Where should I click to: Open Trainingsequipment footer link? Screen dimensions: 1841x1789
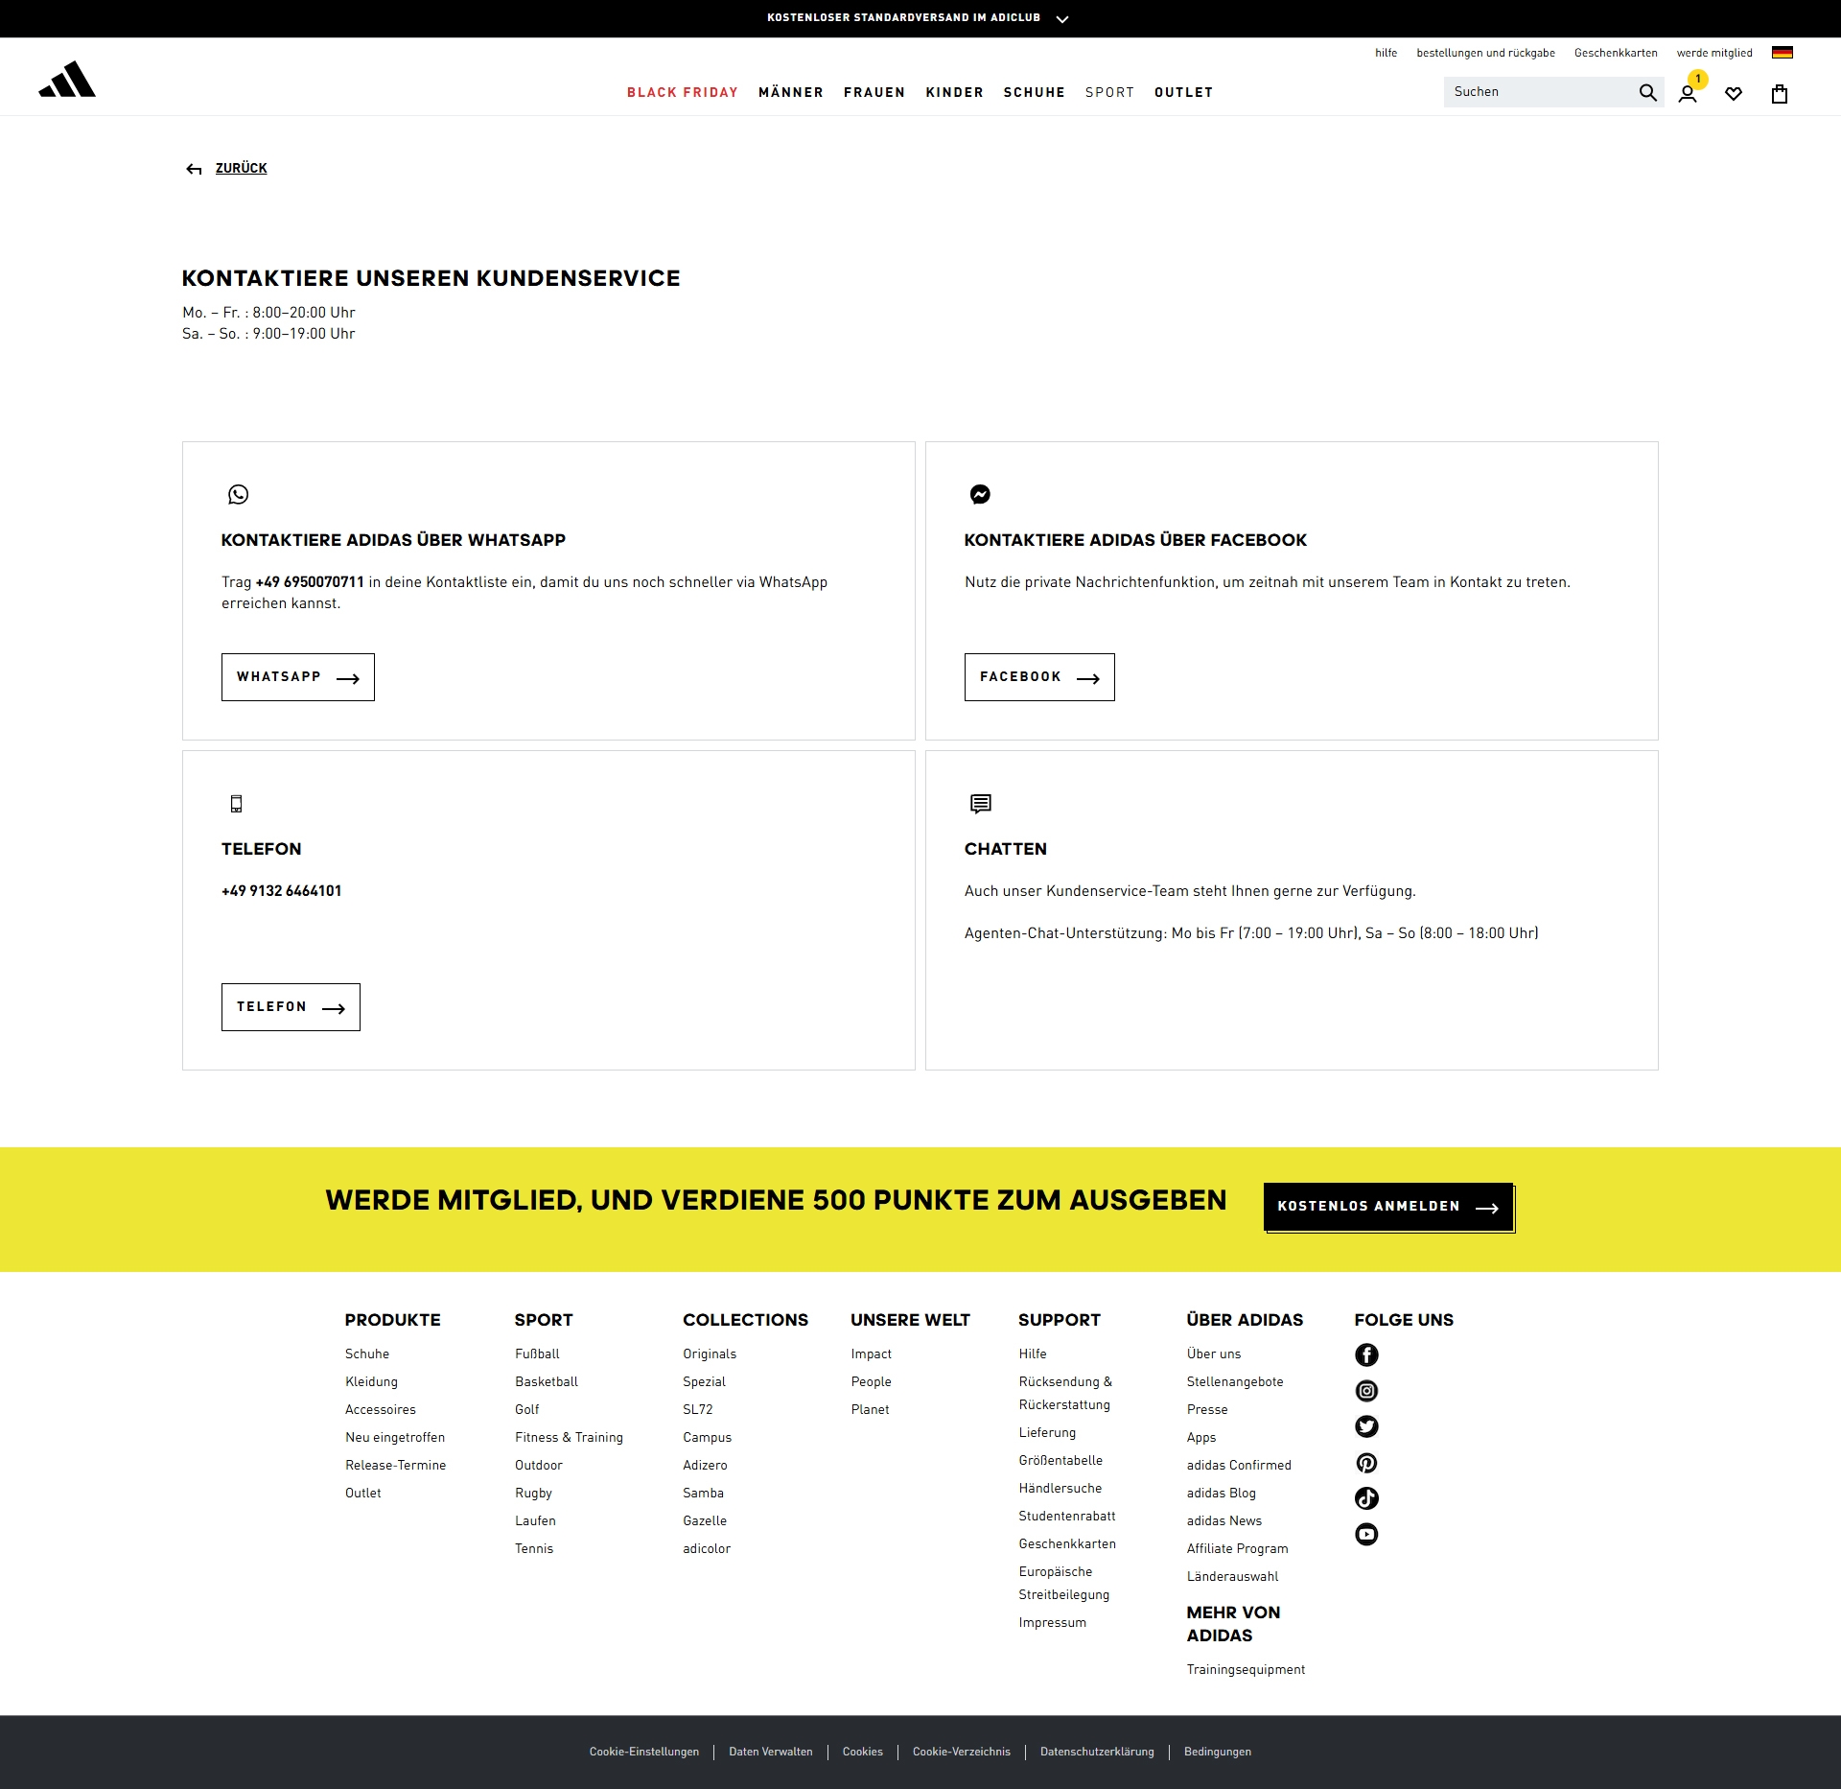tap(1246, 1670)
